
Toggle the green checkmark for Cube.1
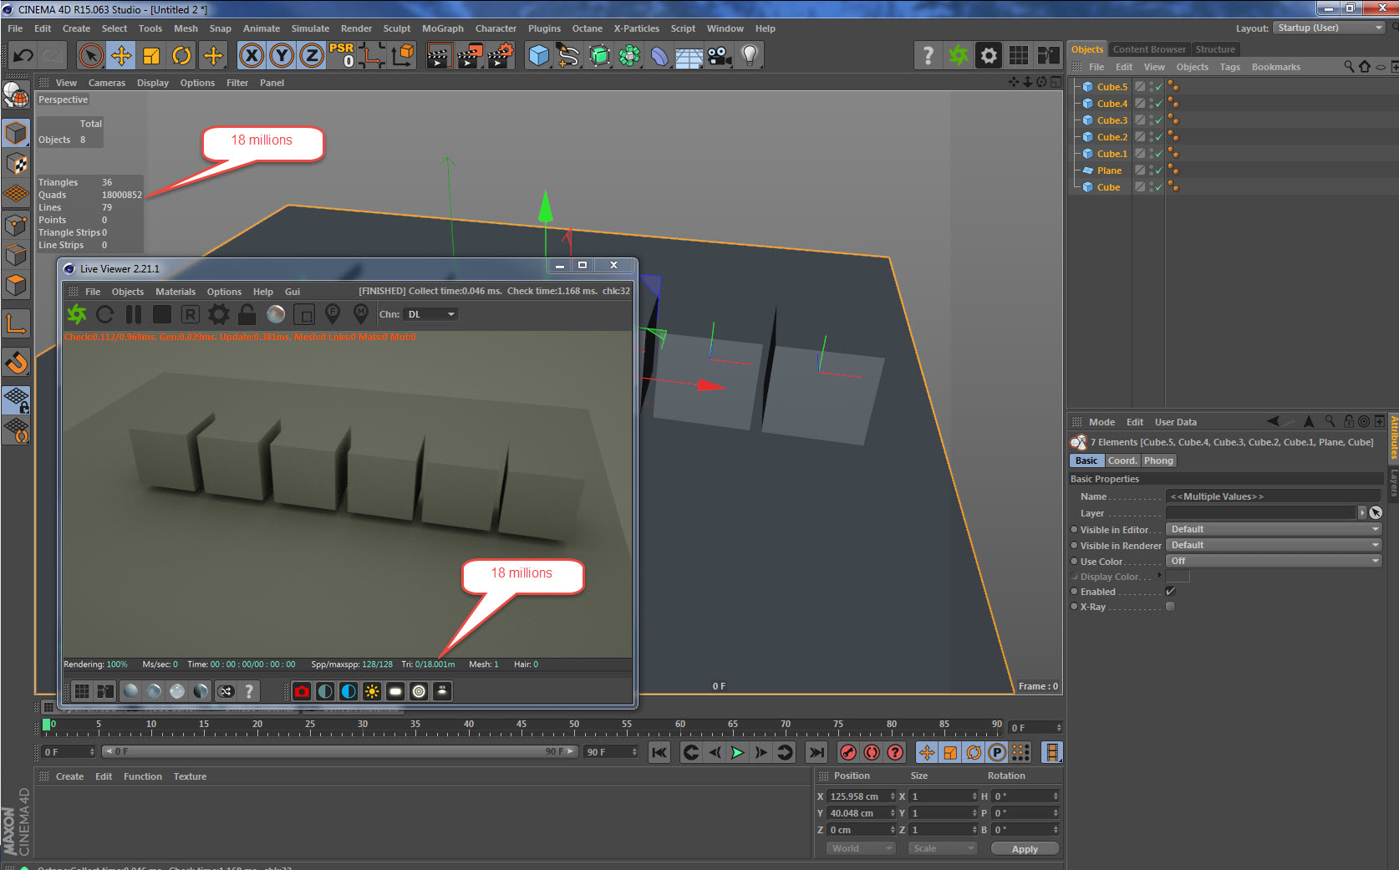click(1159, 154)
